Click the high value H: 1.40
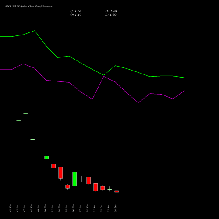 click(111, 11)
